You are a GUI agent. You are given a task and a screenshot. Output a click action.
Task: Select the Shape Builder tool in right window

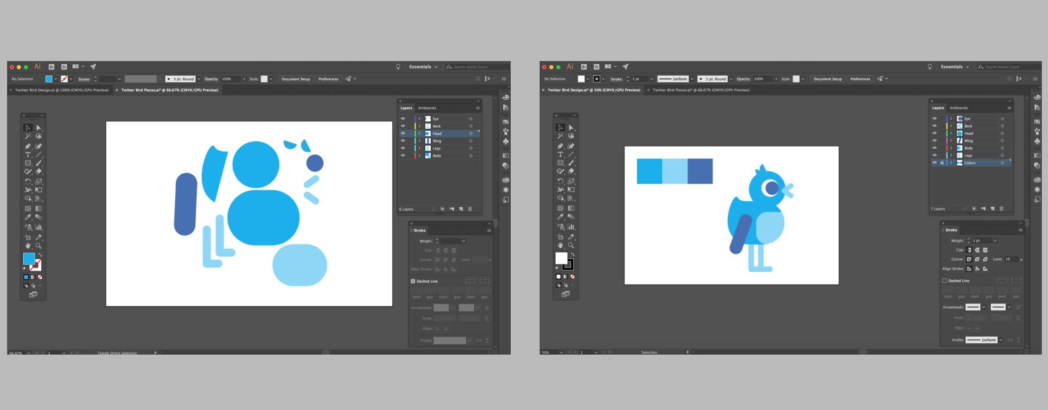point(560,198)
